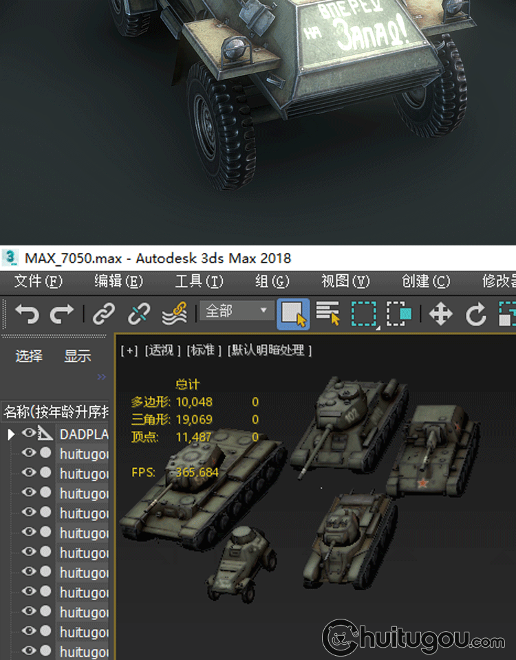Activate the Select and Move tool
This screenshot has width=516, height=660.
tap(440, 315)
